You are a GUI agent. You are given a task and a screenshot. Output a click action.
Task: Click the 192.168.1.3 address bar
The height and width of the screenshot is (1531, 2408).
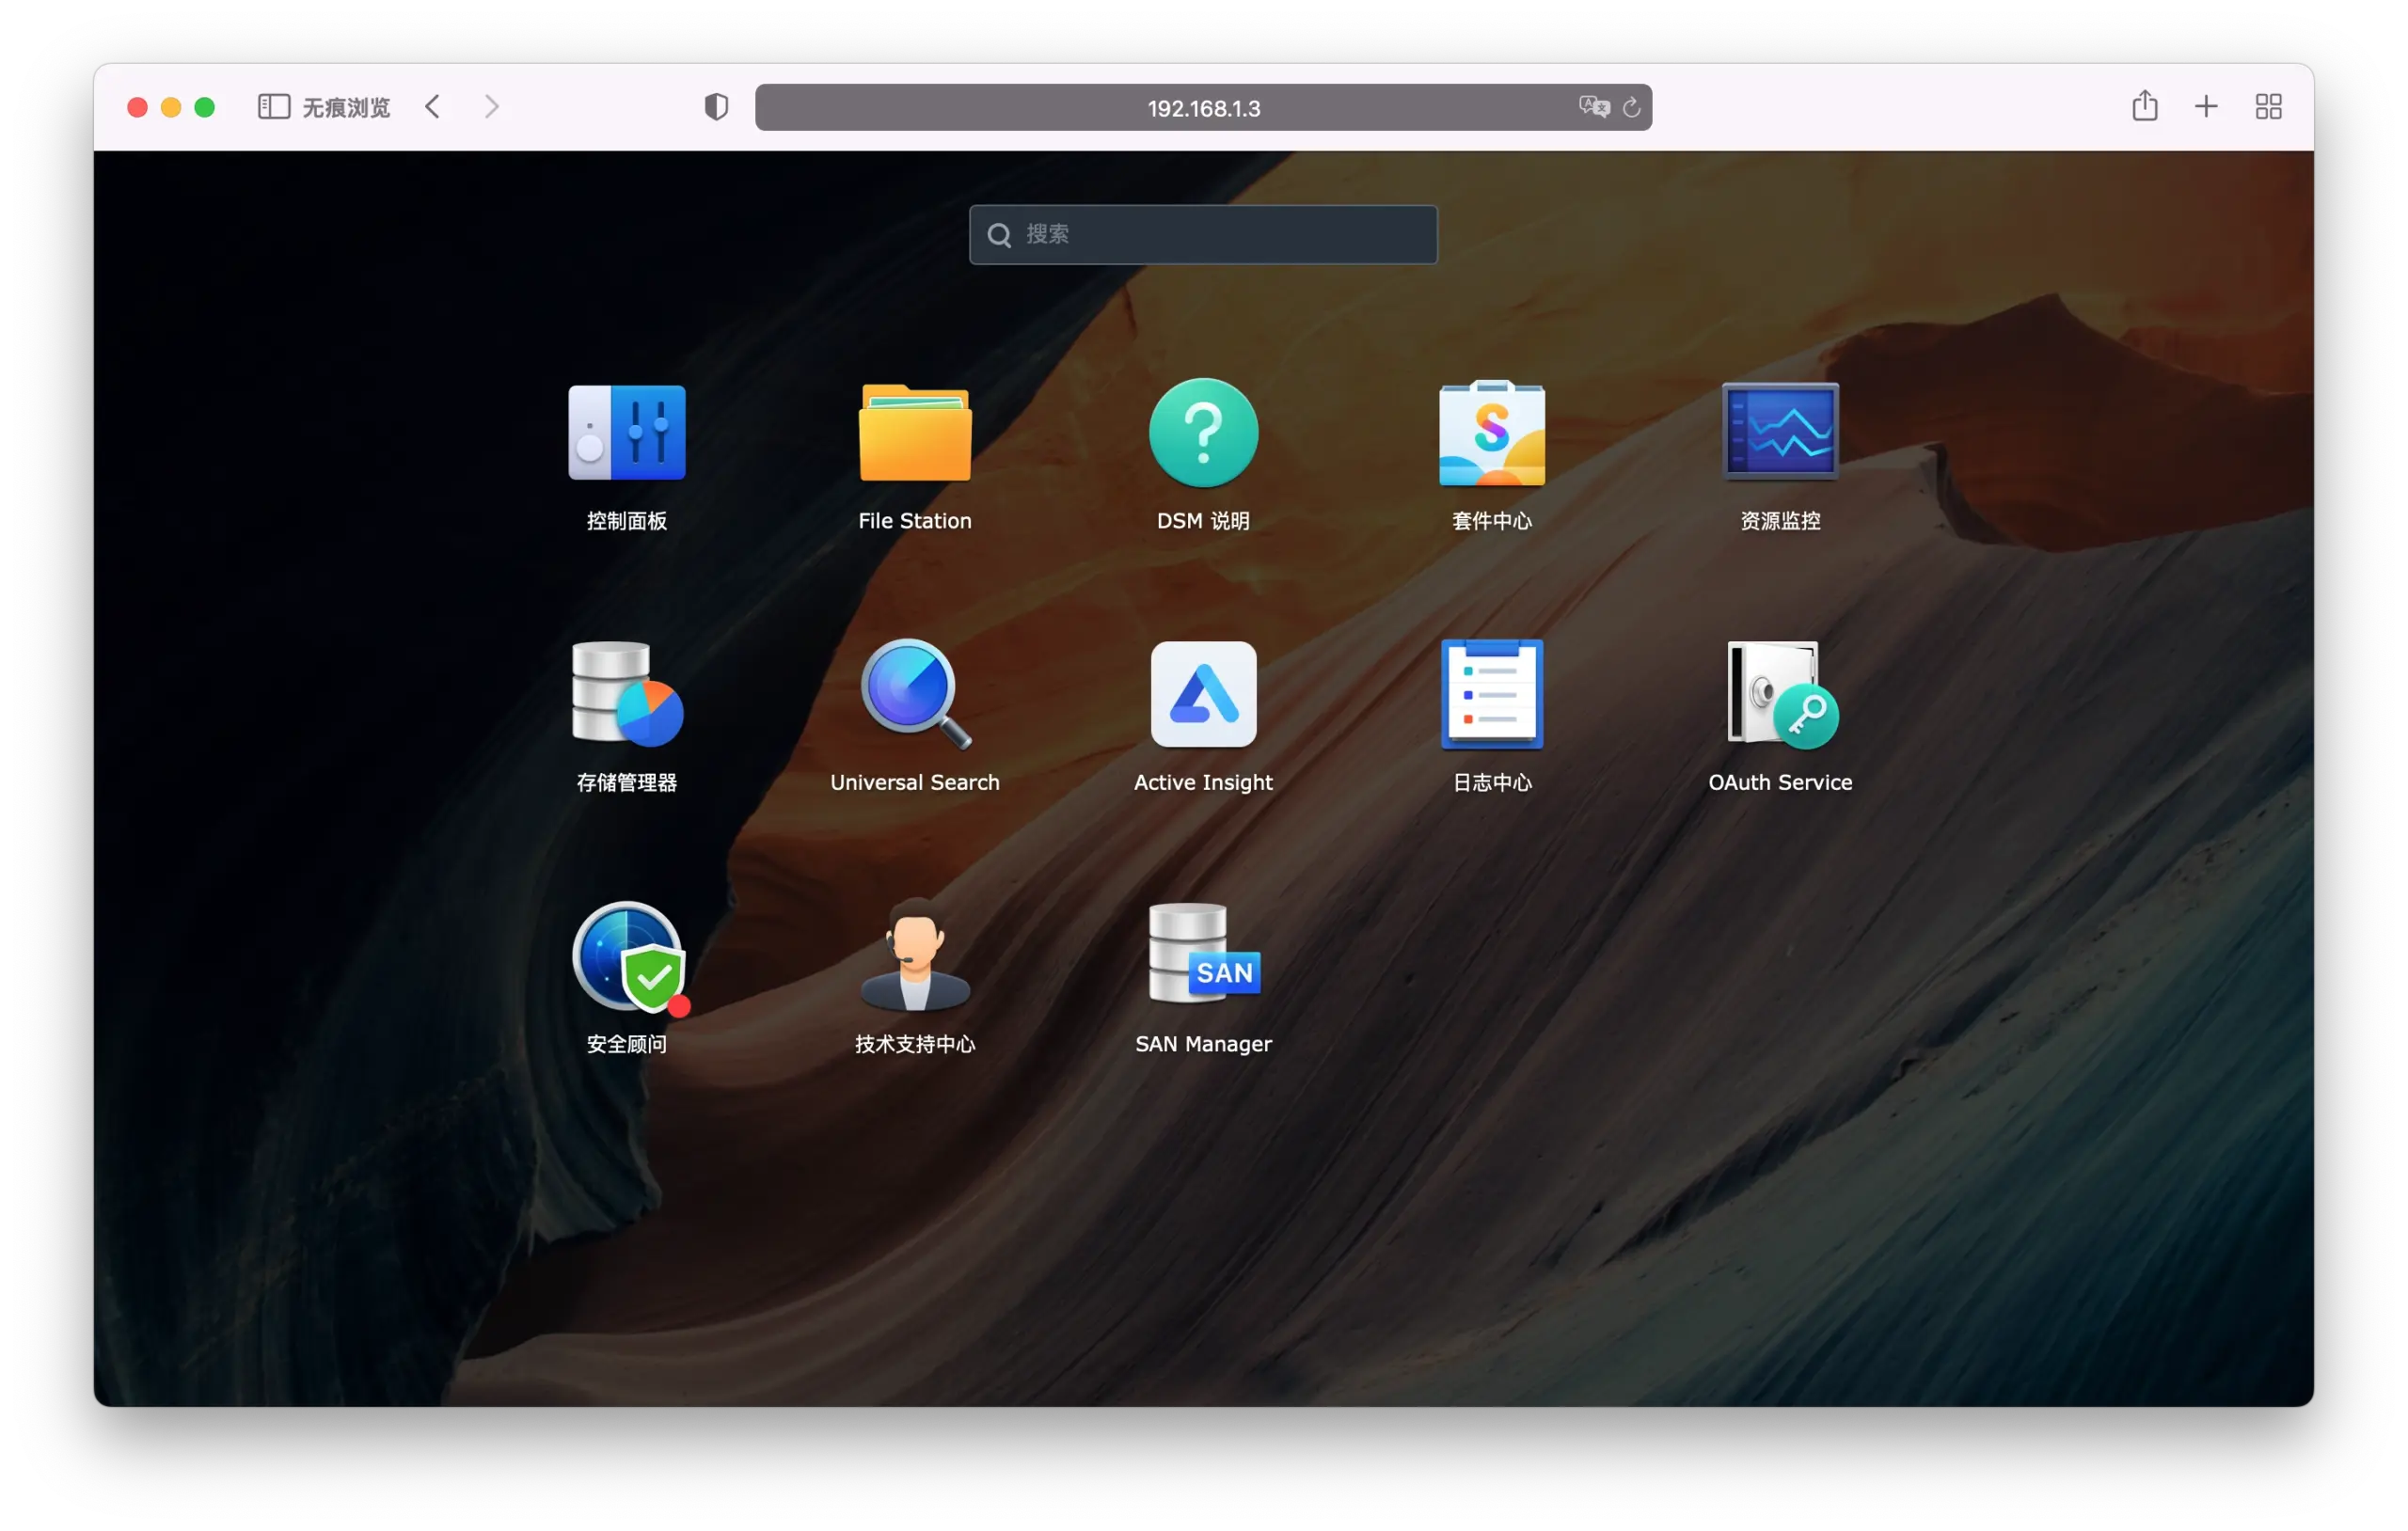point(1203,107)
